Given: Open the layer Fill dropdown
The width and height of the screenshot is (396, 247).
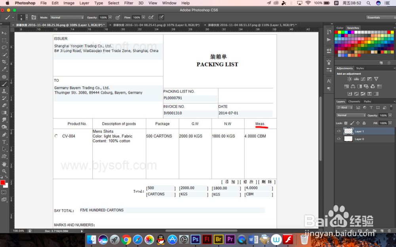Looking at the screenshot, I should pyautogui.click(x=390, y=123).
